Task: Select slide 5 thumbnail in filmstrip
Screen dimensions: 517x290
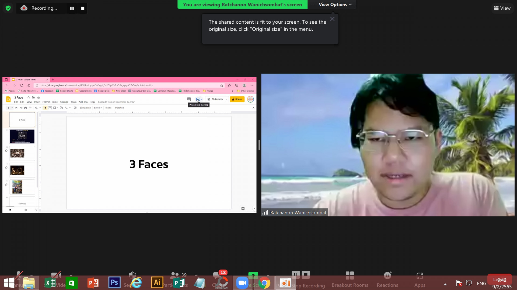Action: [x=22, y=187]
